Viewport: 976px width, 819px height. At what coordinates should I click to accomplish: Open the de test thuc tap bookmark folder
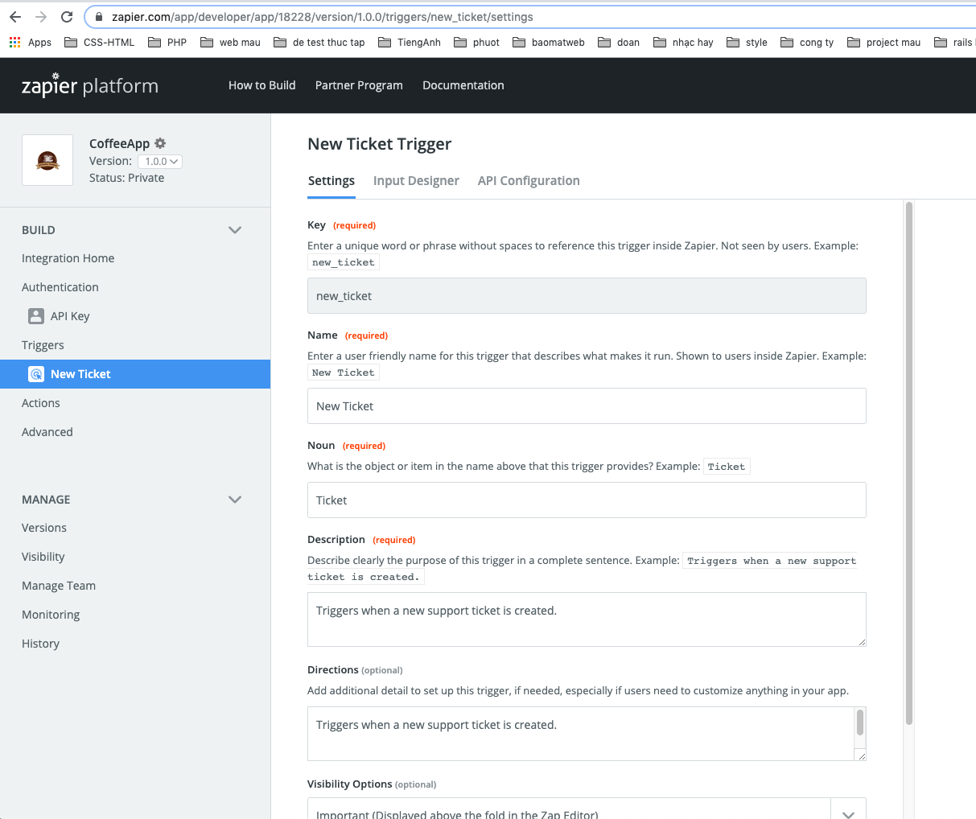(319, 43)
